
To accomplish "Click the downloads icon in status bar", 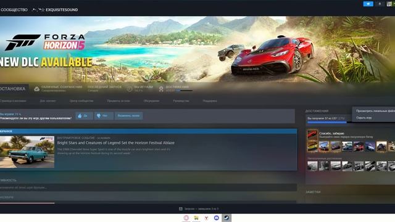I will 181,209.
